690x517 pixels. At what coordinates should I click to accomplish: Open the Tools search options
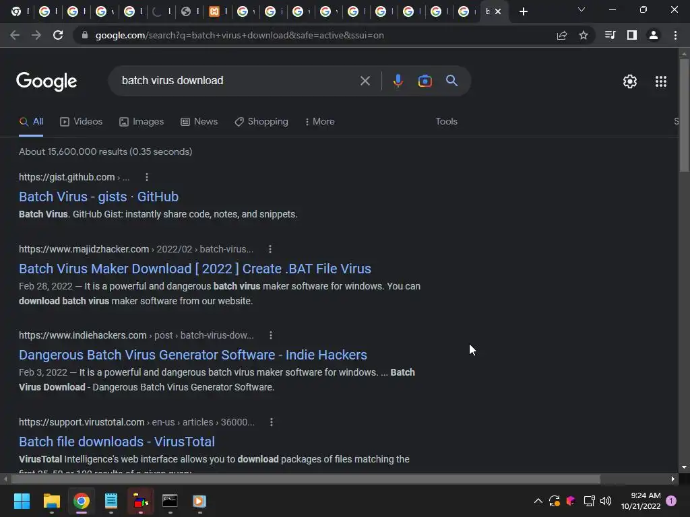coord(446,122)
